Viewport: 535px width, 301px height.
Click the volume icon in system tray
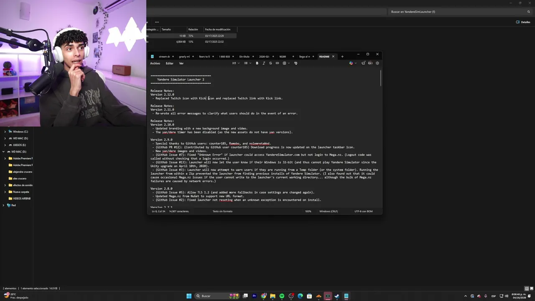[x=507, y=296]
